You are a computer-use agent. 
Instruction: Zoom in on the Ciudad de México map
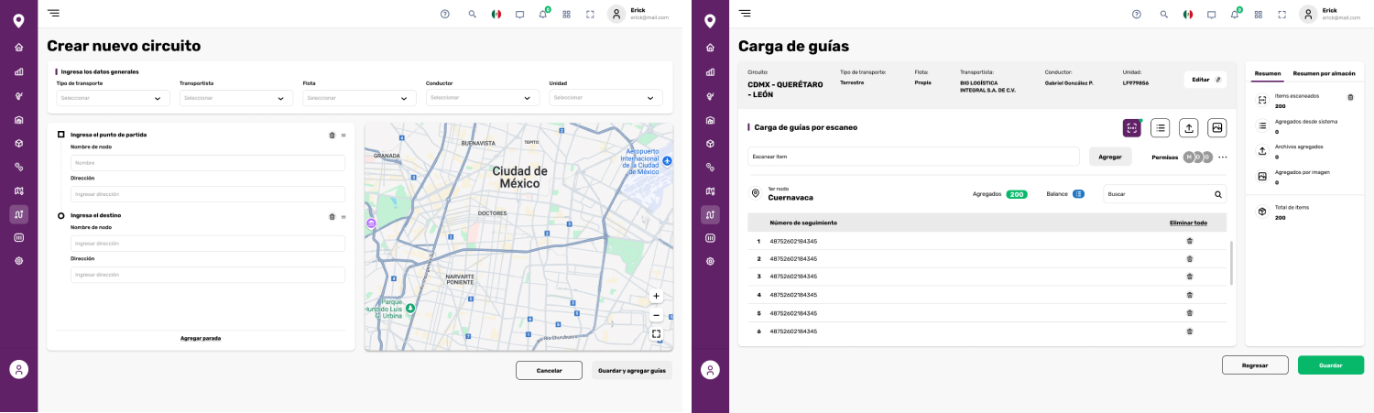tap(656, 296)
